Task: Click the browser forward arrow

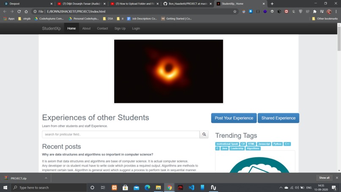Action: 12,11
